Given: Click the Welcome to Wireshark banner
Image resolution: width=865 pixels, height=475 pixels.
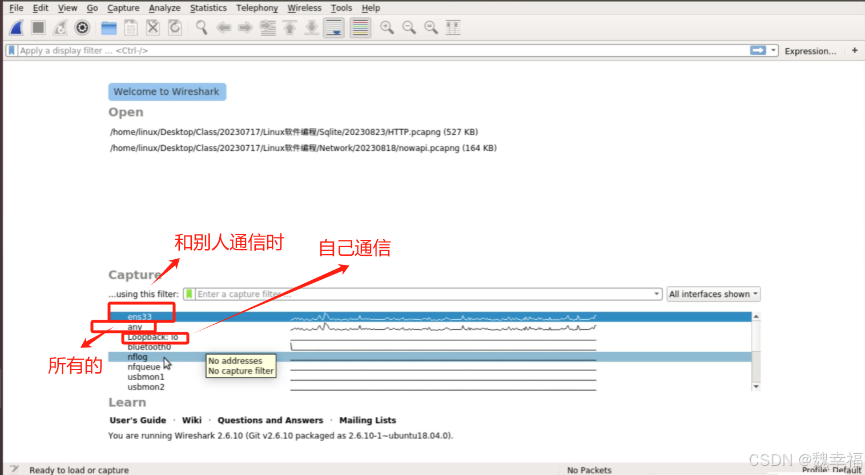Looking at the screenshot, I should tap(167, 91).
